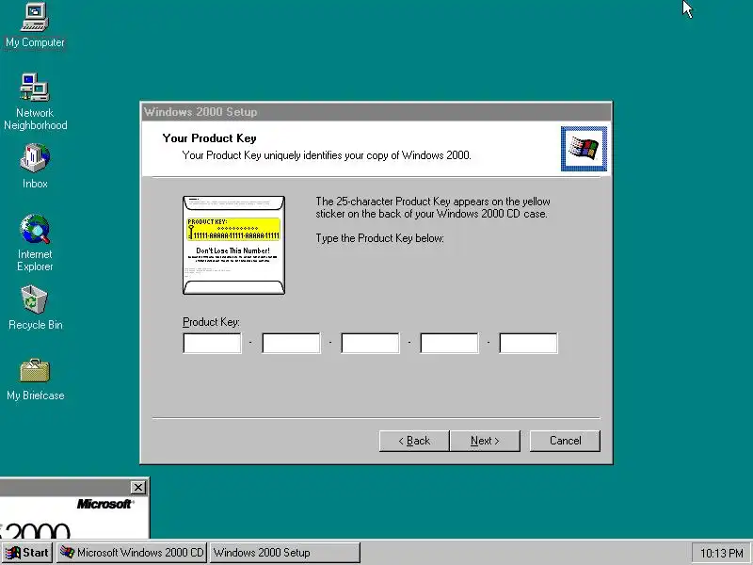Switch to Microsoft Windows 2000 CD taskbar item

[x=132, y=553]
